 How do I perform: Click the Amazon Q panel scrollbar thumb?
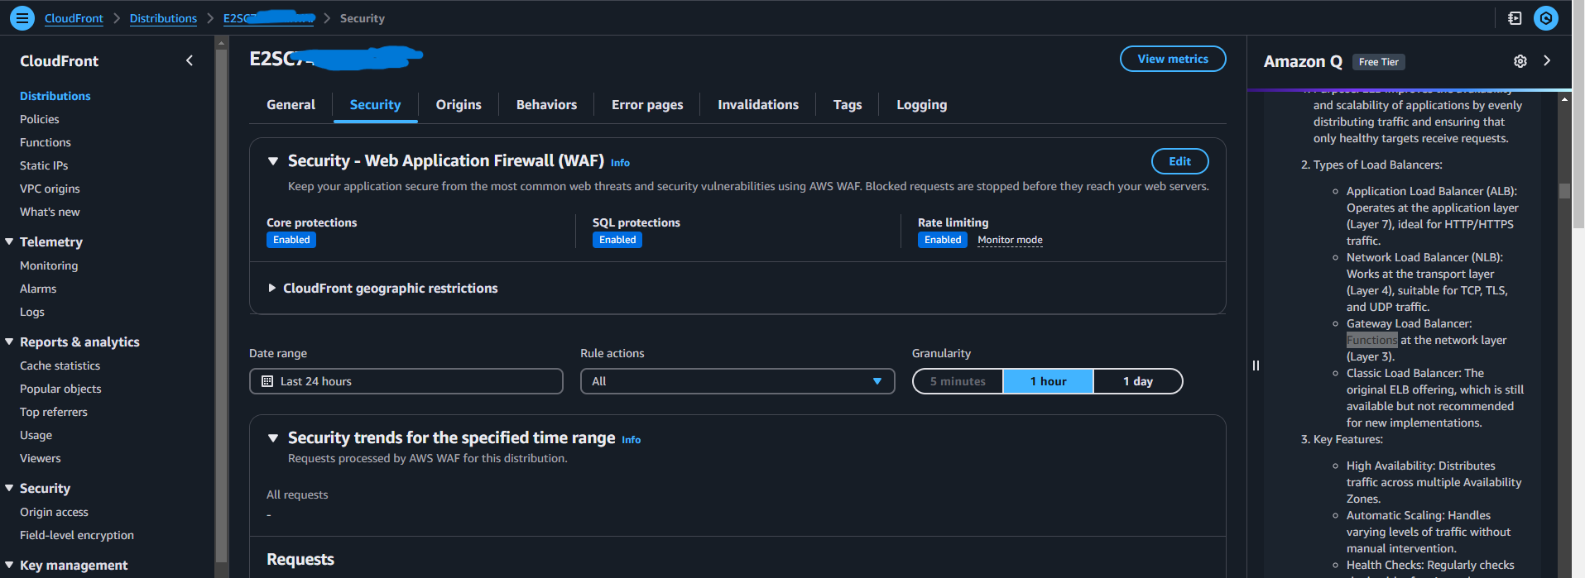[x=1564, y=191]
